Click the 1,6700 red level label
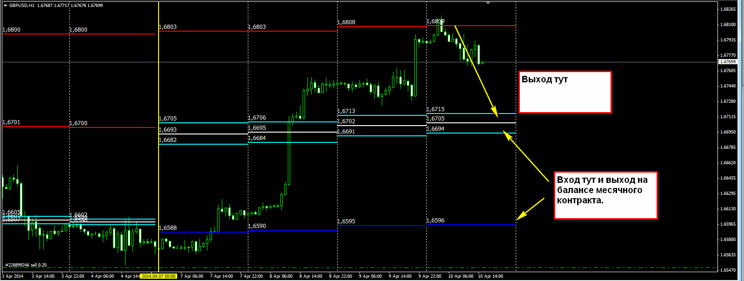744x281 pixels. (78, 123)
